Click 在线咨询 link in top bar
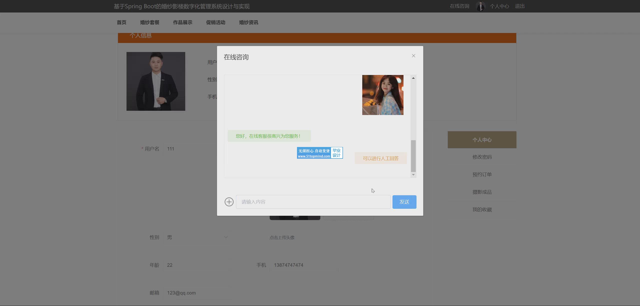 tap(459, 6)
